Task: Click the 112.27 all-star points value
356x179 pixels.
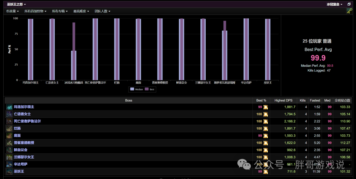Action: [x=345, y=143]
